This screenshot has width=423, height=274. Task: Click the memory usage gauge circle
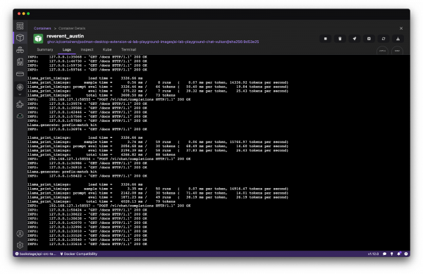pos(397,51)
